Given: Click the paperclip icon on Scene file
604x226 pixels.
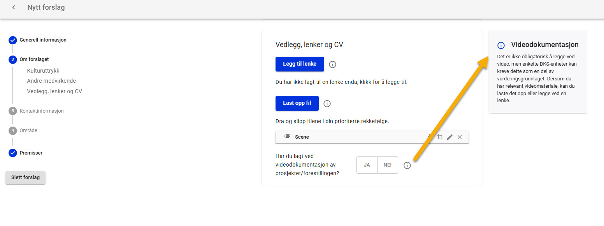Looking at the screenshot, I should tap(288, 137).
